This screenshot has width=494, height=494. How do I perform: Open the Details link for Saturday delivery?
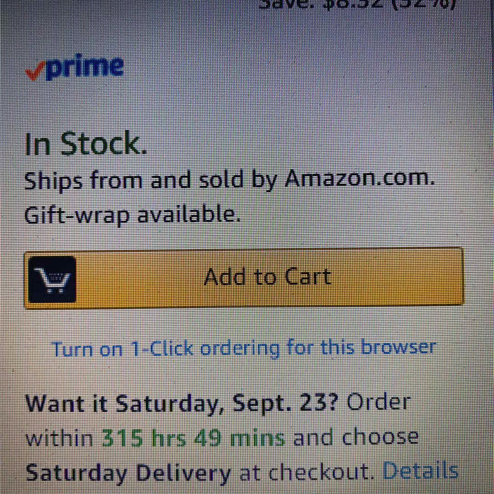click(420, 471)
